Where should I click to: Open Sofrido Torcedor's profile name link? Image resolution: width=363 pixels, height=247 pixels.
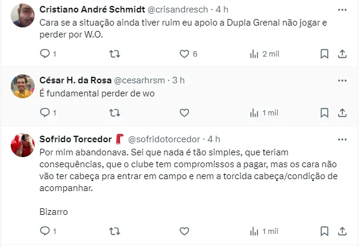pos(75,139)
